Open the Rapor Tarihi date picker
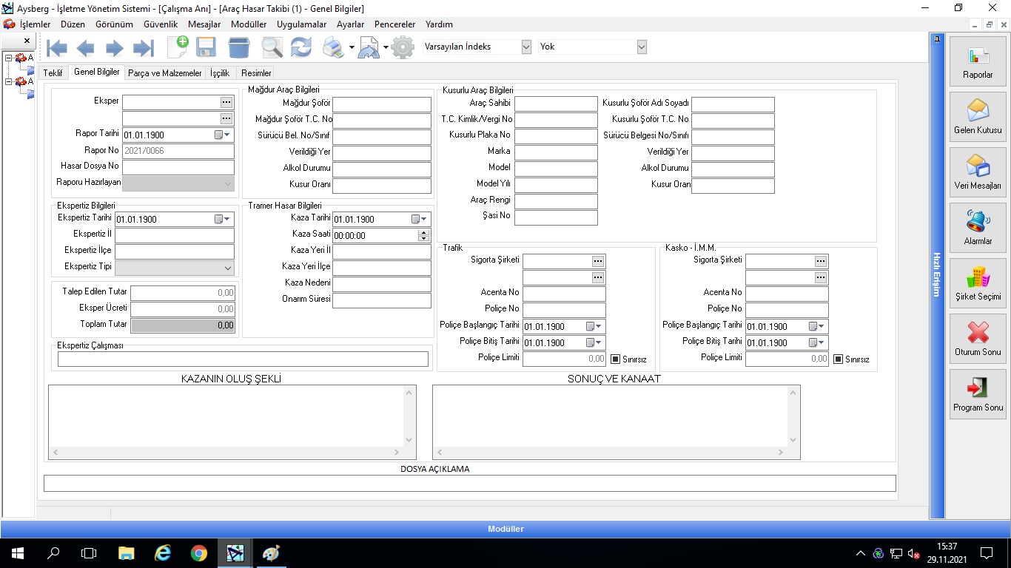The height and width of the screenshot is (568, 1011). 223,135
